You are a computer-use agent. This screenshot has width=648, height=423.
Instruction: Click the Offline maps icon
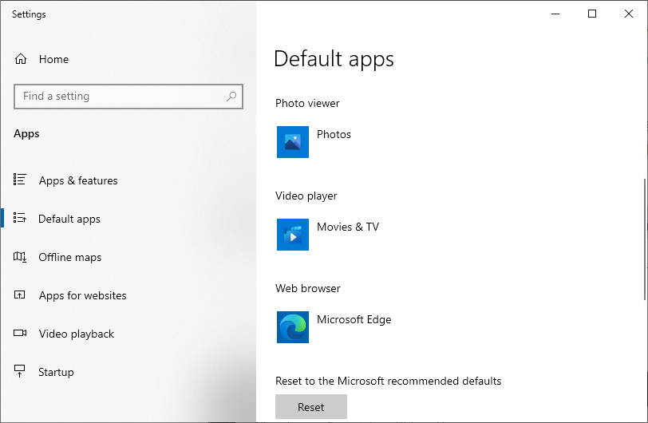point(21,257)
